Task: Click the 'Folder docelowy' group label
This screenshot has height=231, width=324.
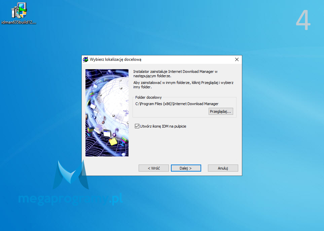Action: pos(148,97)
